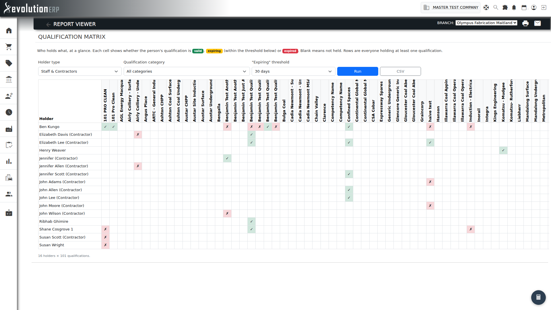Screen dimensions: 551x310
Task: Open the Branch selector dropdown
Action: pyautogui.click(x=486, y=23)
